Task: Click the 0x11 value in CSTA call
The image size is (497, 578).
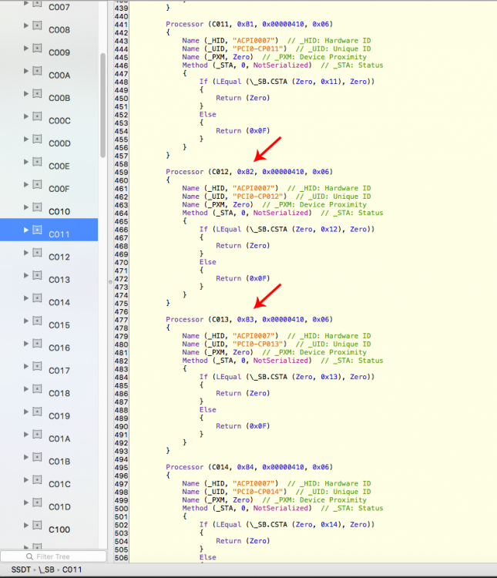Action: coord(329,82)
